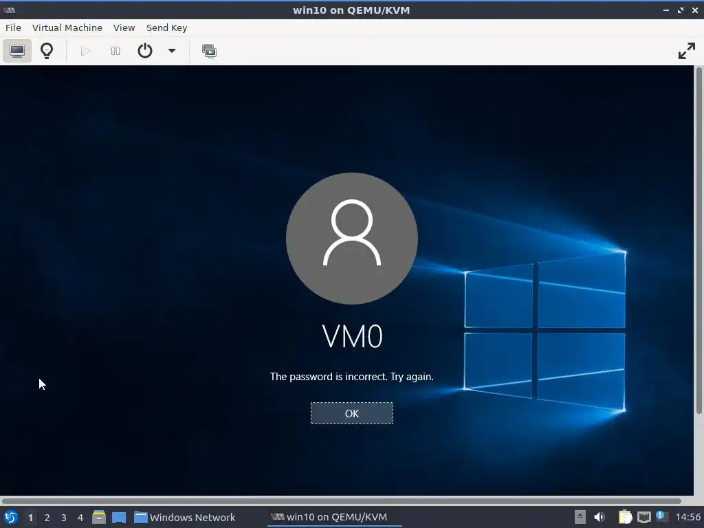Open the window menu icon in title bar
Image resolution: width=704 pixels, height=528 pixels.
click(x=9, y=10)
